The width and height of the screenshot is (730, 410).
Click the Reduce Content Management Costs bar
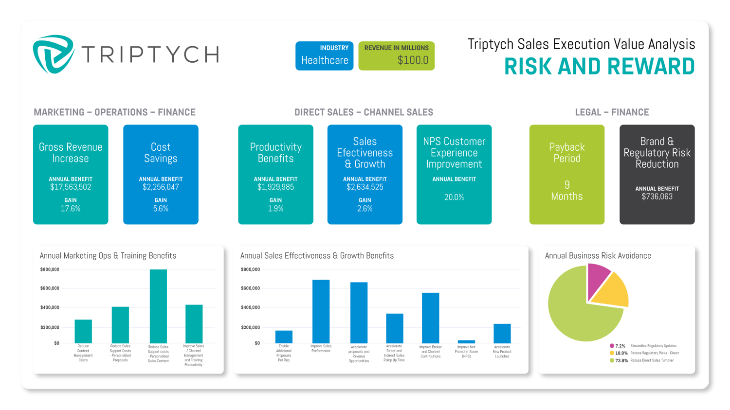[x=83, y=331]
